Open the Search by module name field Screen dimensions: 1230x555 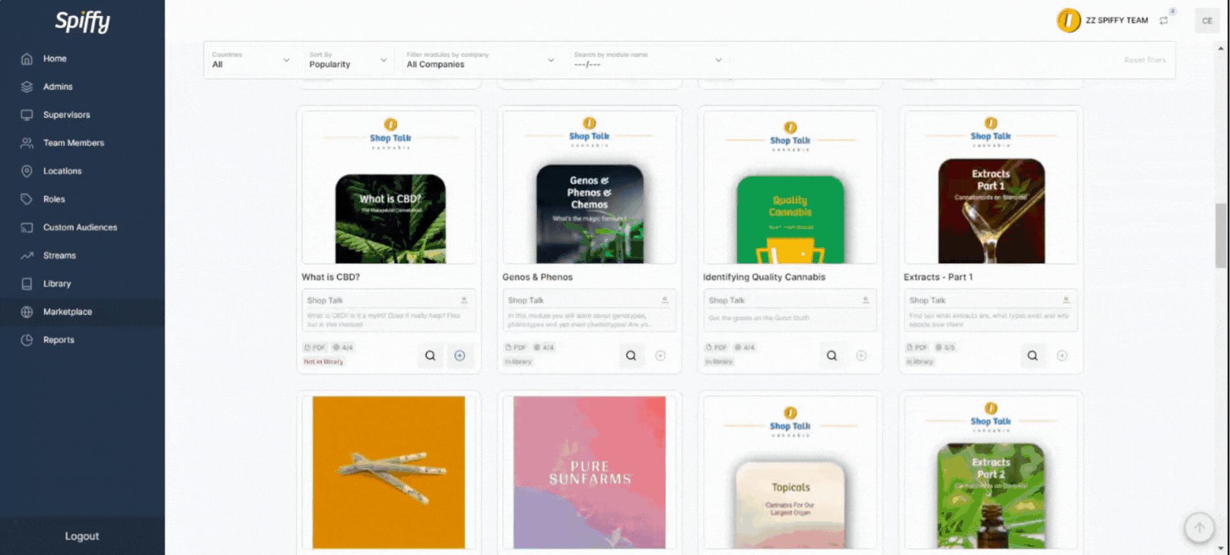[647, 60]
